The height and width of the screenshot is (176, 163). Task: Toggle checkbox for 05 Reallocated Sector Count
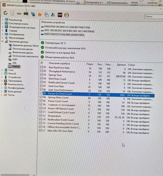click(41, 82)
